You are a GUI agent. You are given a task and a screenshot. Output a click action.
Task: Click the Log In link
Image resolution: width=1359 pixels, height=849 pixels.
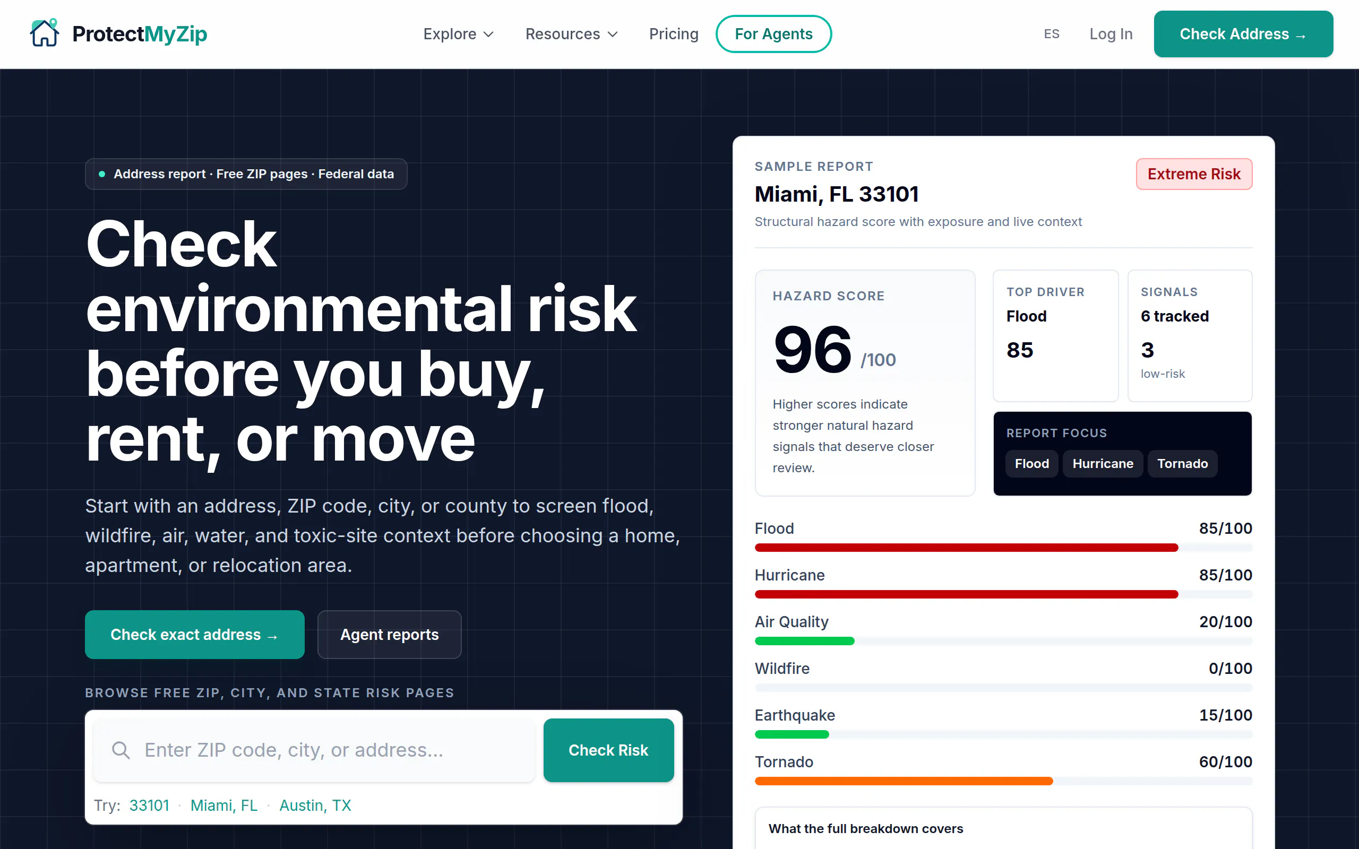[1111, 34]
